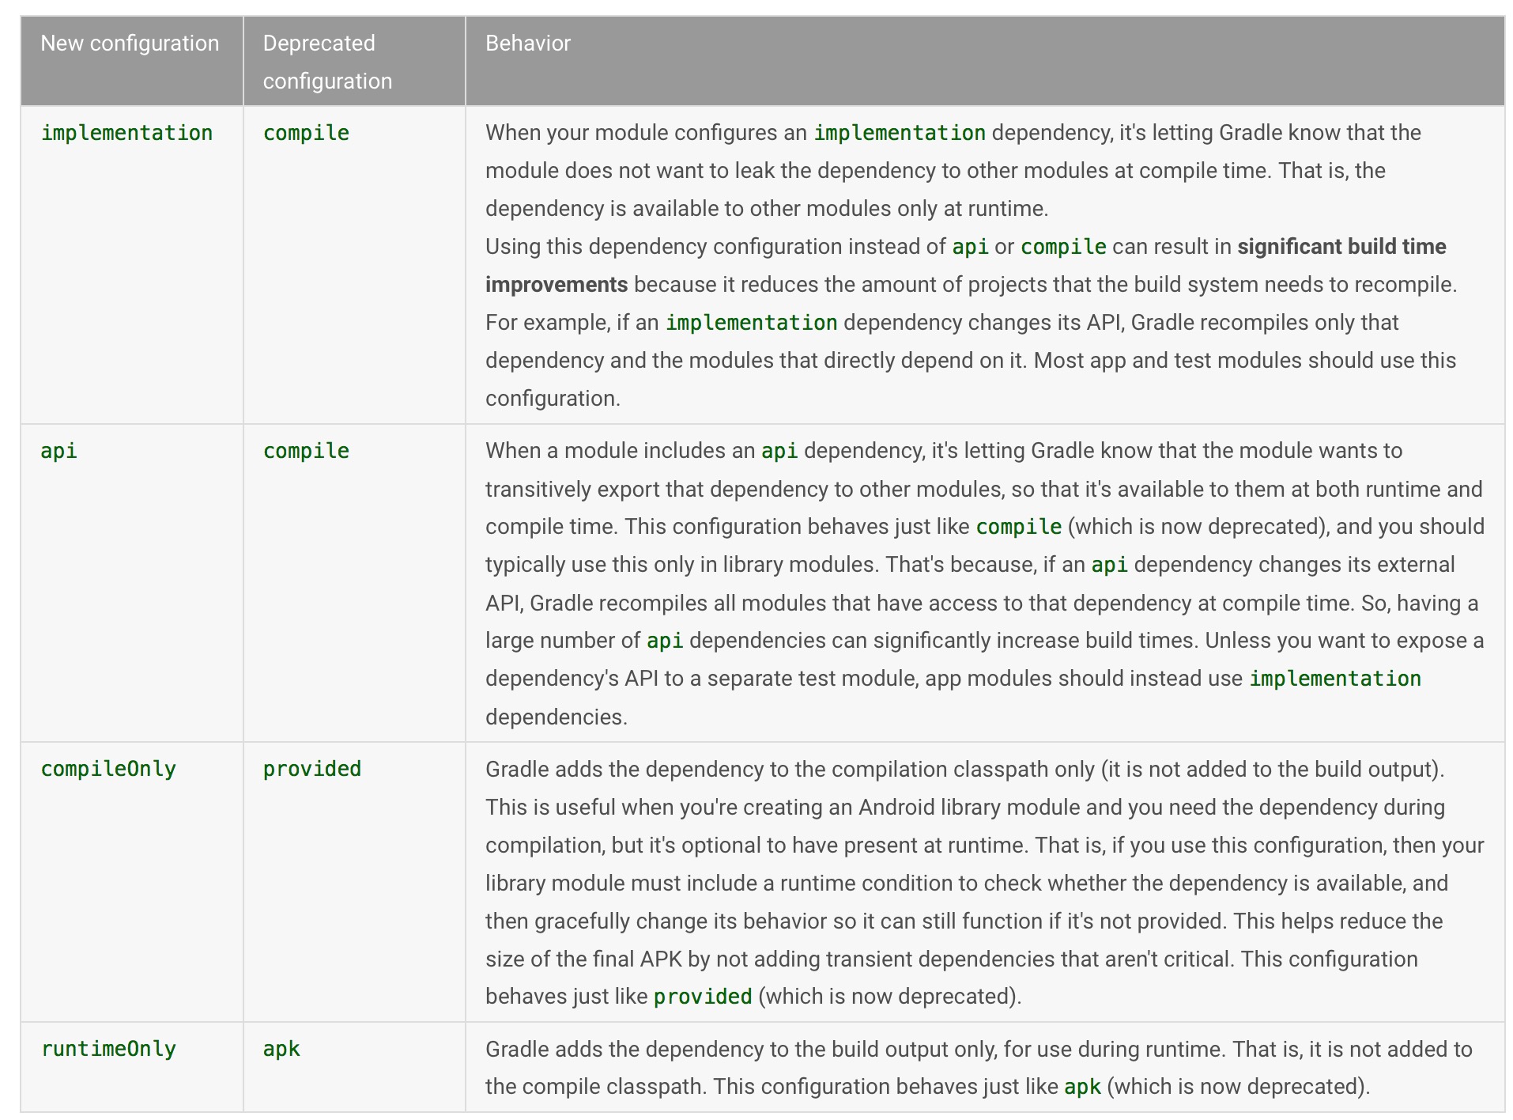Screen dimensions: 1513x1120
Task: Click compile before "(which is now deprecated)"
Action: coord(1019,527)
